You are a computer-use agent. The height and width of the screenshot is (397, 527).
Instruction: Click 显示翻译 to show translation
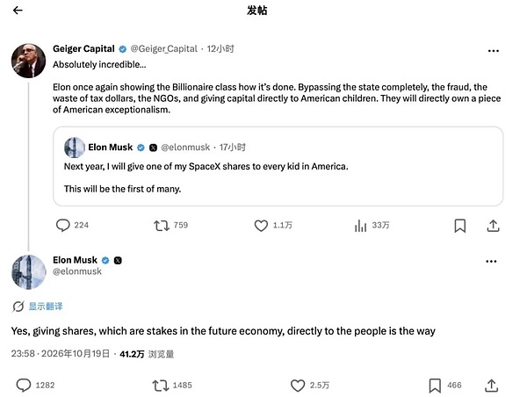coord(46,307)
